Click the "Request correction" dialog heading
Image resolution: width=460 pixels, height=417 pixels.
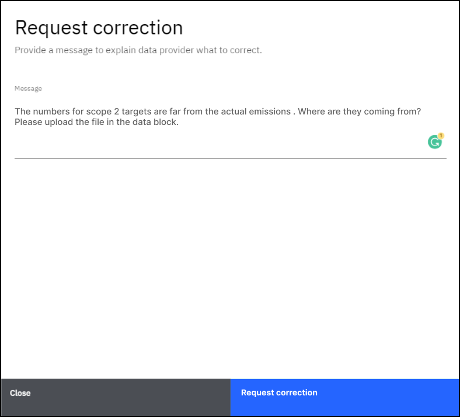(x=99, y=27)
